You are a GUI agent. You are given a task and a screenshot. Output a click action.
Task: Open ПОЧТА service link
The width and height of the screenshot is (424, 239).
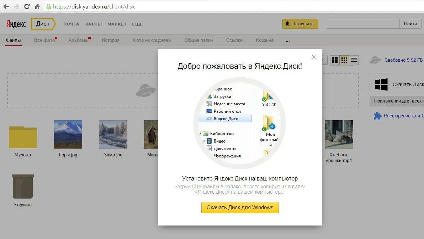pyautogui.click(x=71, y=24)
